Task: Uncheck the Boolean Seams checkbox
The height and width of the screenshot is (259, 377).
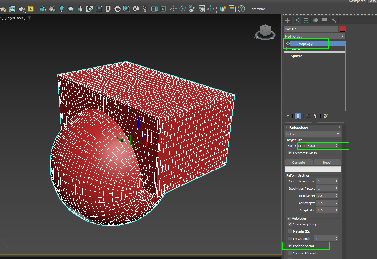Action: click(x=290, y=246)
